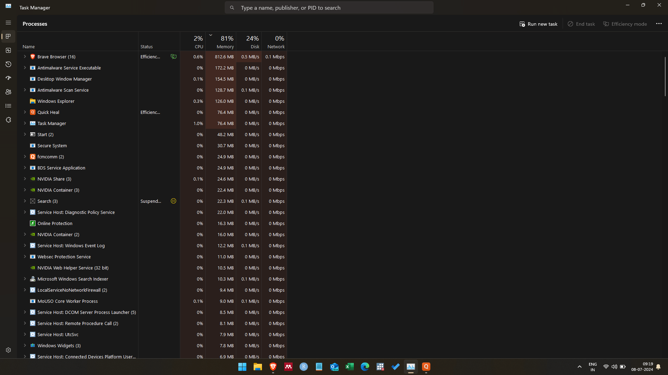Image resolution: width=668 pixels, height=375 pixels.
Task: Expand the Windows Widgets (3) group
Action: (25, 345)
